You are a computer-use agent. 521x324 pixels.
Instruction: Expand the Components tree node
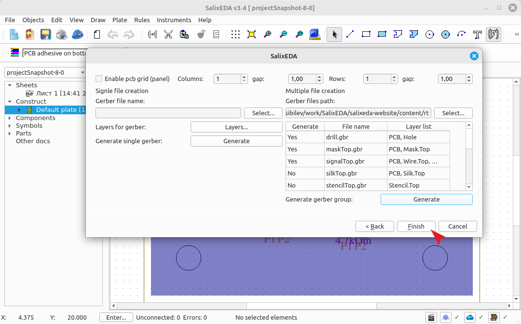(10, 118)
